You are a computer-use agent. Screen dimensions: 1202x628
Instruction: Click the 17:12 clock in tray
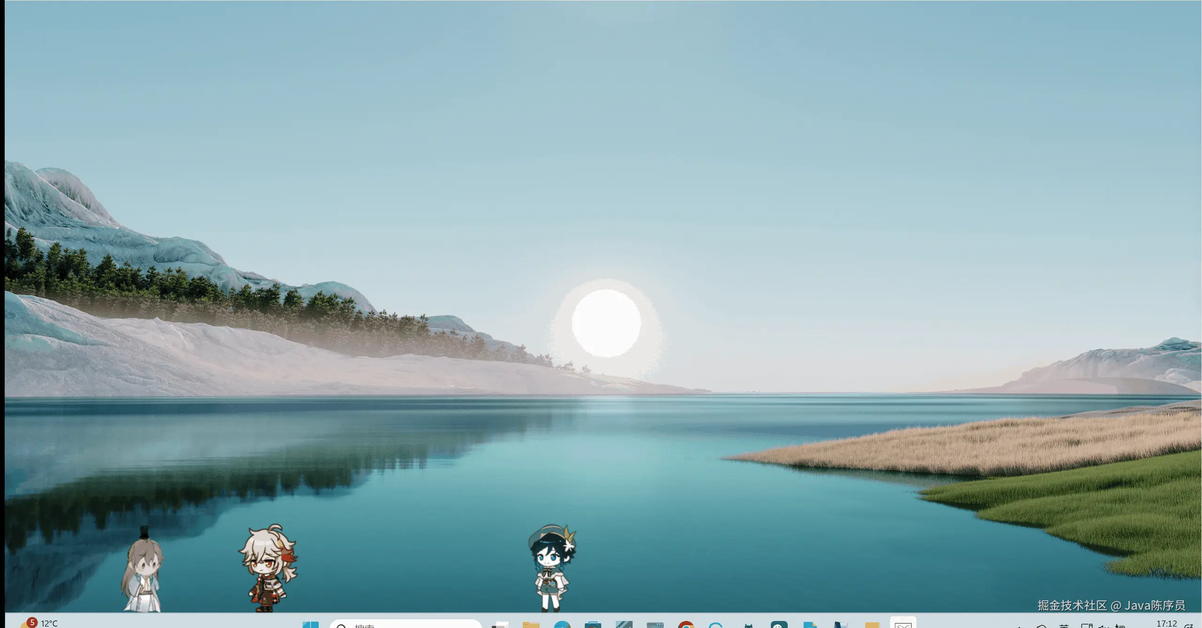[x=1166, y=624]
